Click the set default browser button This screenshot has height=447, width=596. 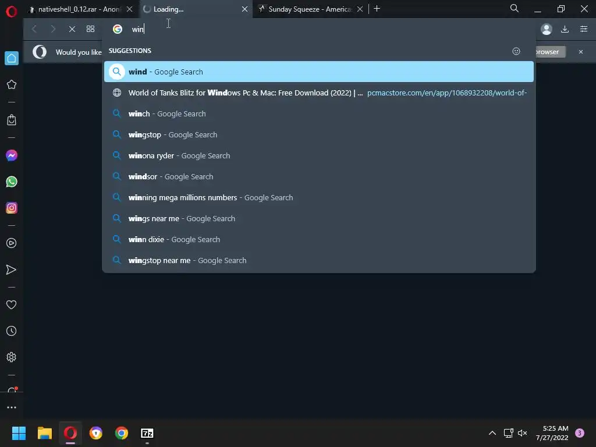coord(551,52)
